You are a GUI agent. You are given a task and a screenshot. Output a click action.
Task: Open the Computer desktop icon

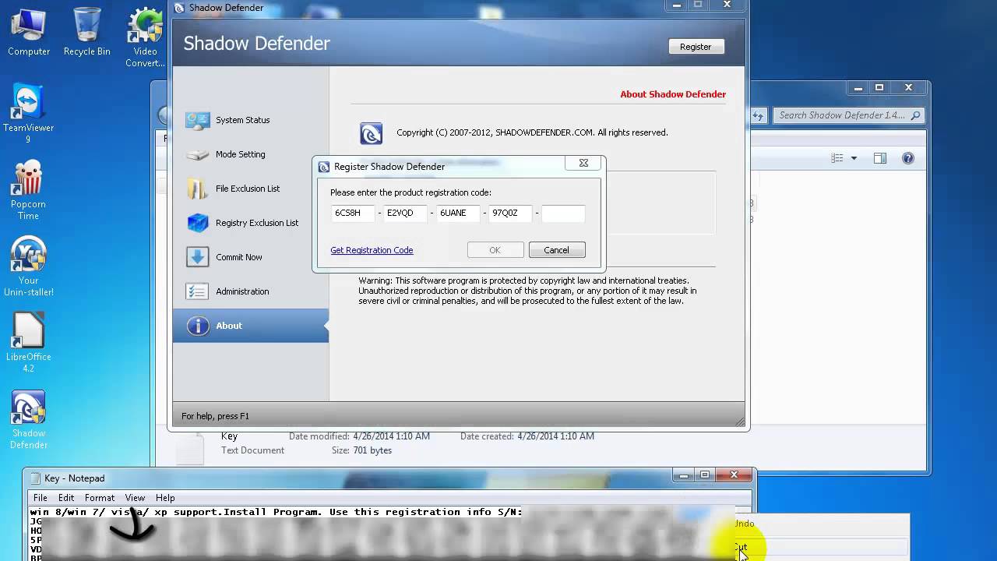tap(29, 32)
